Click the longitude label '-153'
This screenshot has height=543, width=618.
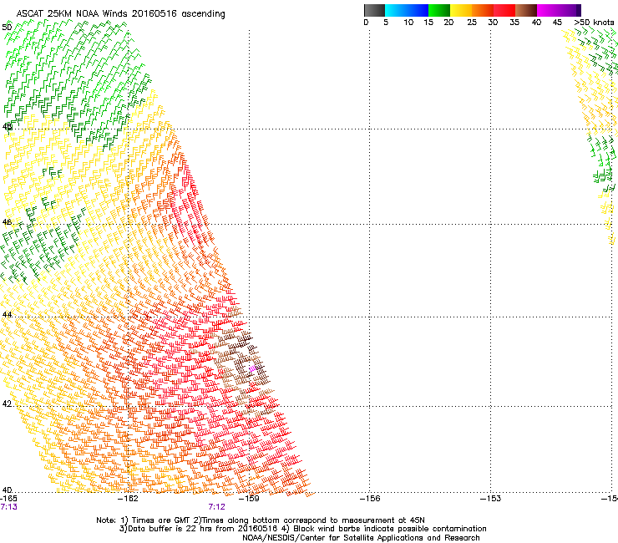pyautogui.click(x=490, y=499)
